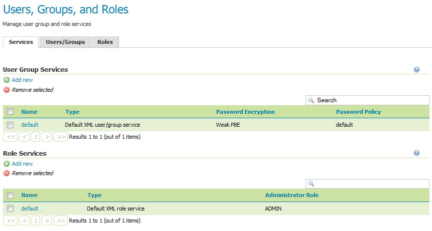Click the green plus icon under Role Services
432x231 pixels.
click(x=6, y=164)
